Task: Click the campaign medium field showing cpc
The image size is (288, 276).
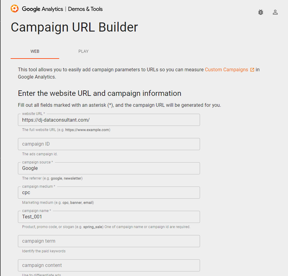Action: (109, 192)
